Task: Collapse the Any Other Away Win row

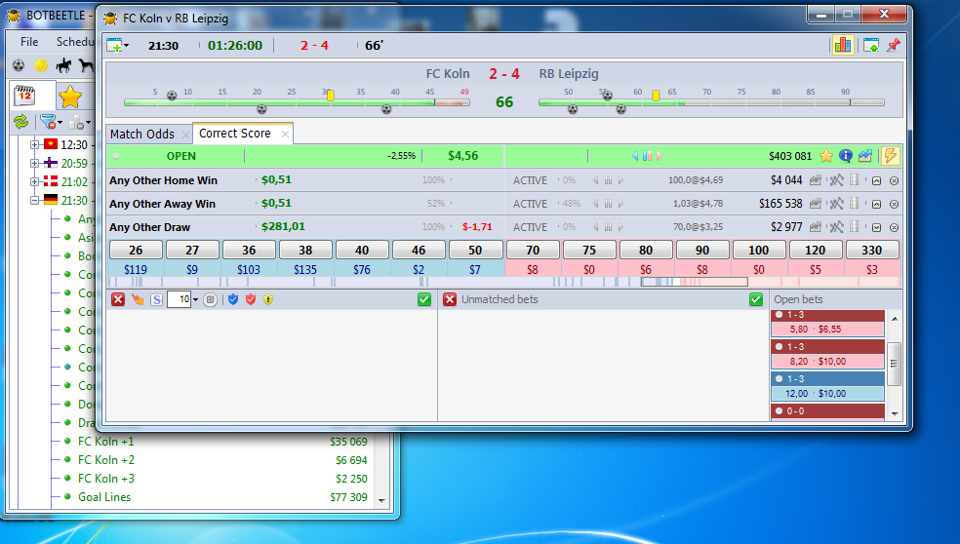Action: (876, 205)
